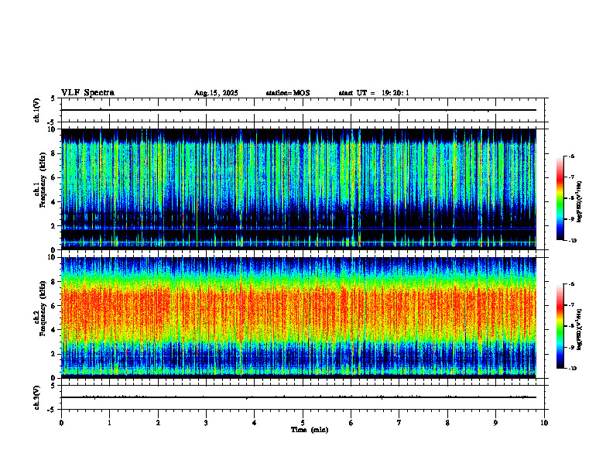Viewport: 613px width, 474px height.
Task: Click the ch.2 color scale bar
Action: coord(560,326)
